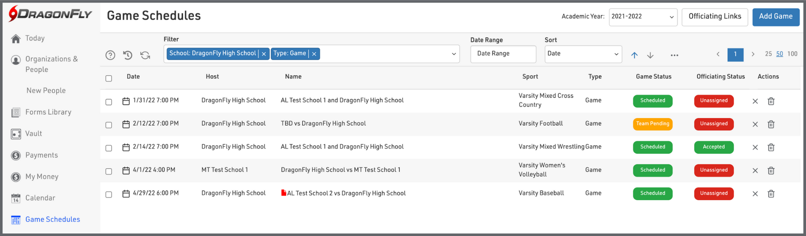Image resolution: width=806 pixels, height=236 pixels.
Task: Click the refresh arrows icon
Action: click(x=145, y=55)
